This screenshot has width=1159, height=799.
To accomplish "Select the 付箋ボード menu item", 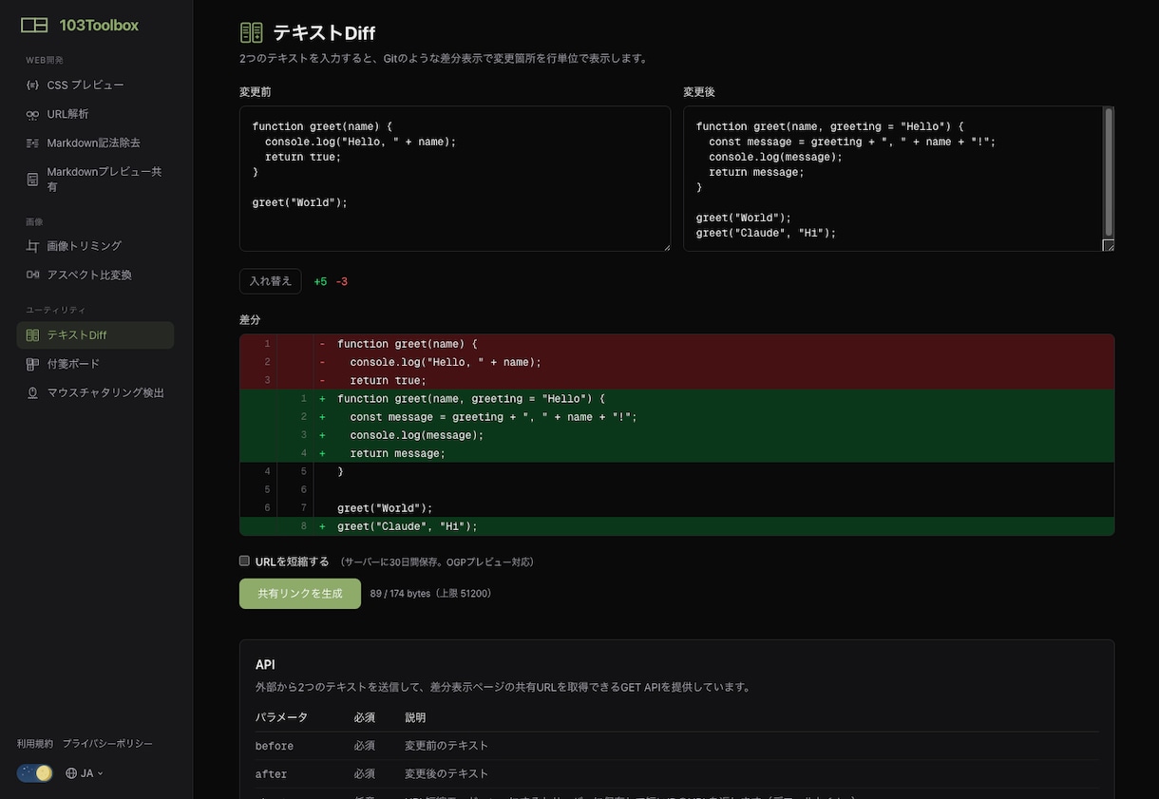I will click(95, 364).
